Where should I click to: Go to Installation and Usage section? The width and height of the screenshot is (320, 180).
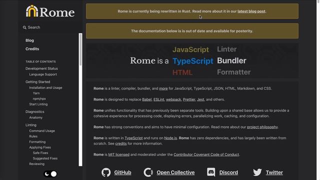pyautogui.click(x=45, y=88)
